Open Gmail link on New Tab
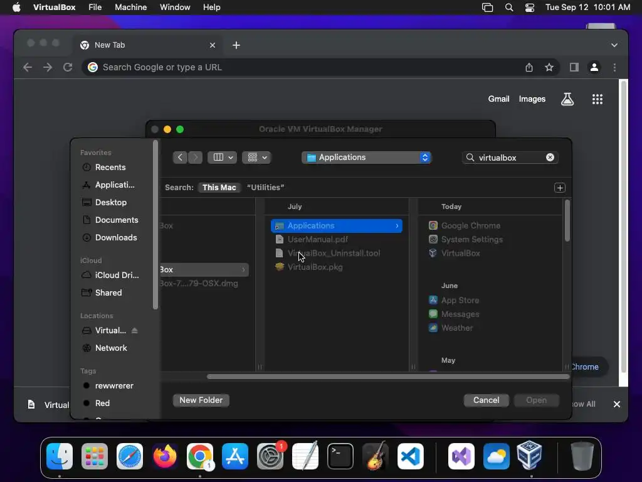Viewport: 642px width, 482px height. [x=498, y=99]
